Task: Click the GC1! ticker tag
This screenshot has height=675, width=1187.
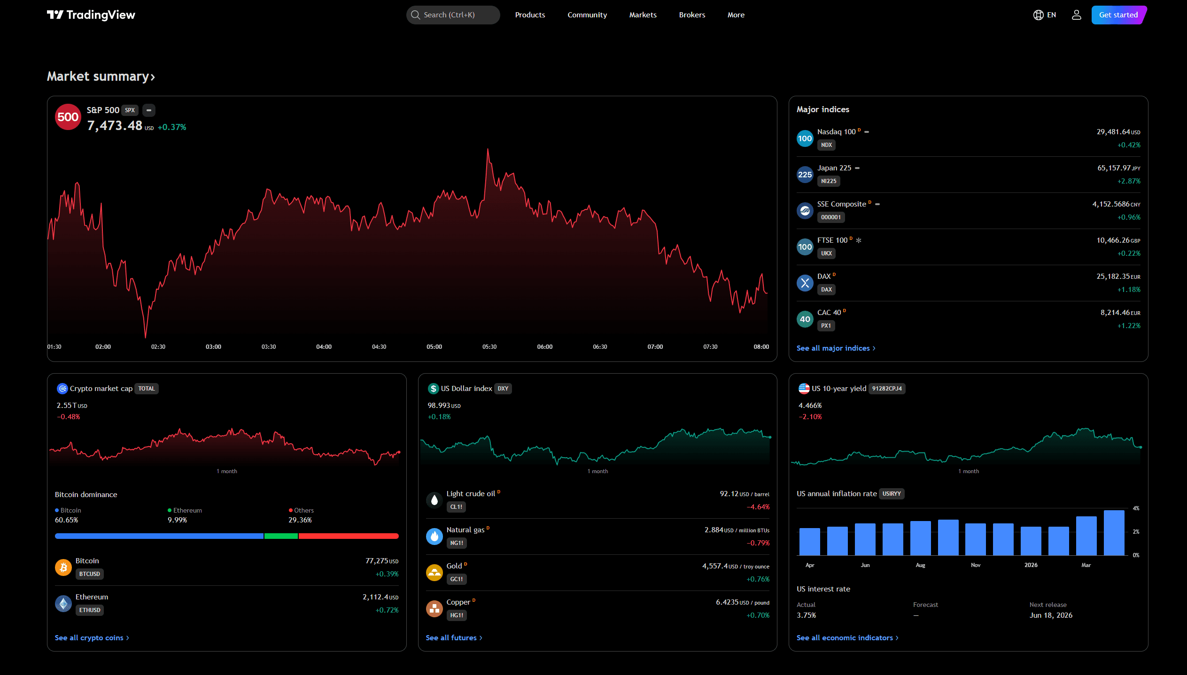Action: click(x=457, y=579)
